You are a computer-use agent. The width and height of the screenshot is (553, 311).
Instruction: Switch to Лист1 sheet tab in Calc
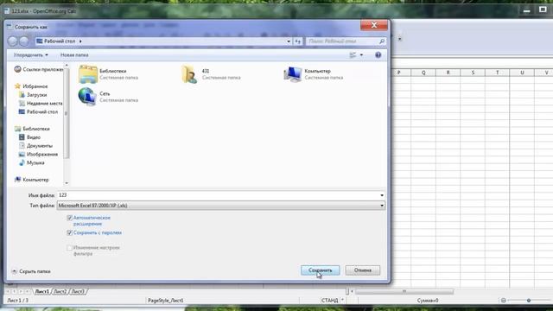coord(42,292)
